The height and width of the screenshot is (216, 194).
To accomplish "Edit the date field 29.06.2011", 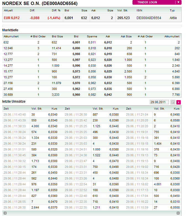I will 159,102.
